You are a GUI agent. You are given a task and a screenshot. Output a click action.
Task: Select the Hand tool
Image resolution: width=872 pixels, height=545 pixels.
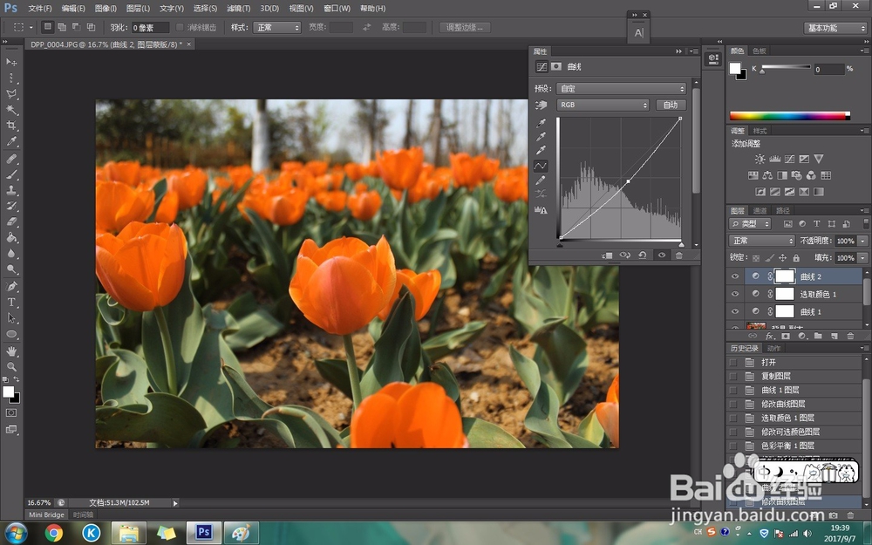(x=11, y=351)
